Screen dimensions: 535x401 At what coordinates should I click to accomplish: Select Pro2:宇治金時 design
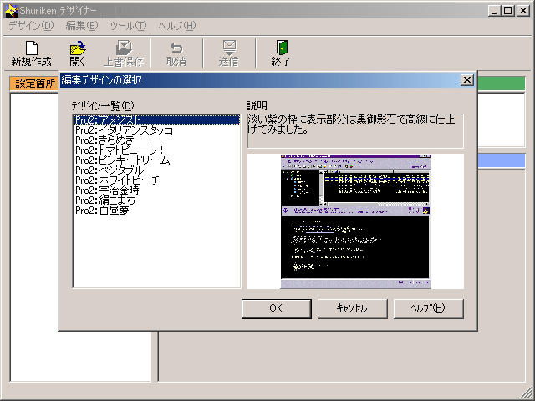156,190
